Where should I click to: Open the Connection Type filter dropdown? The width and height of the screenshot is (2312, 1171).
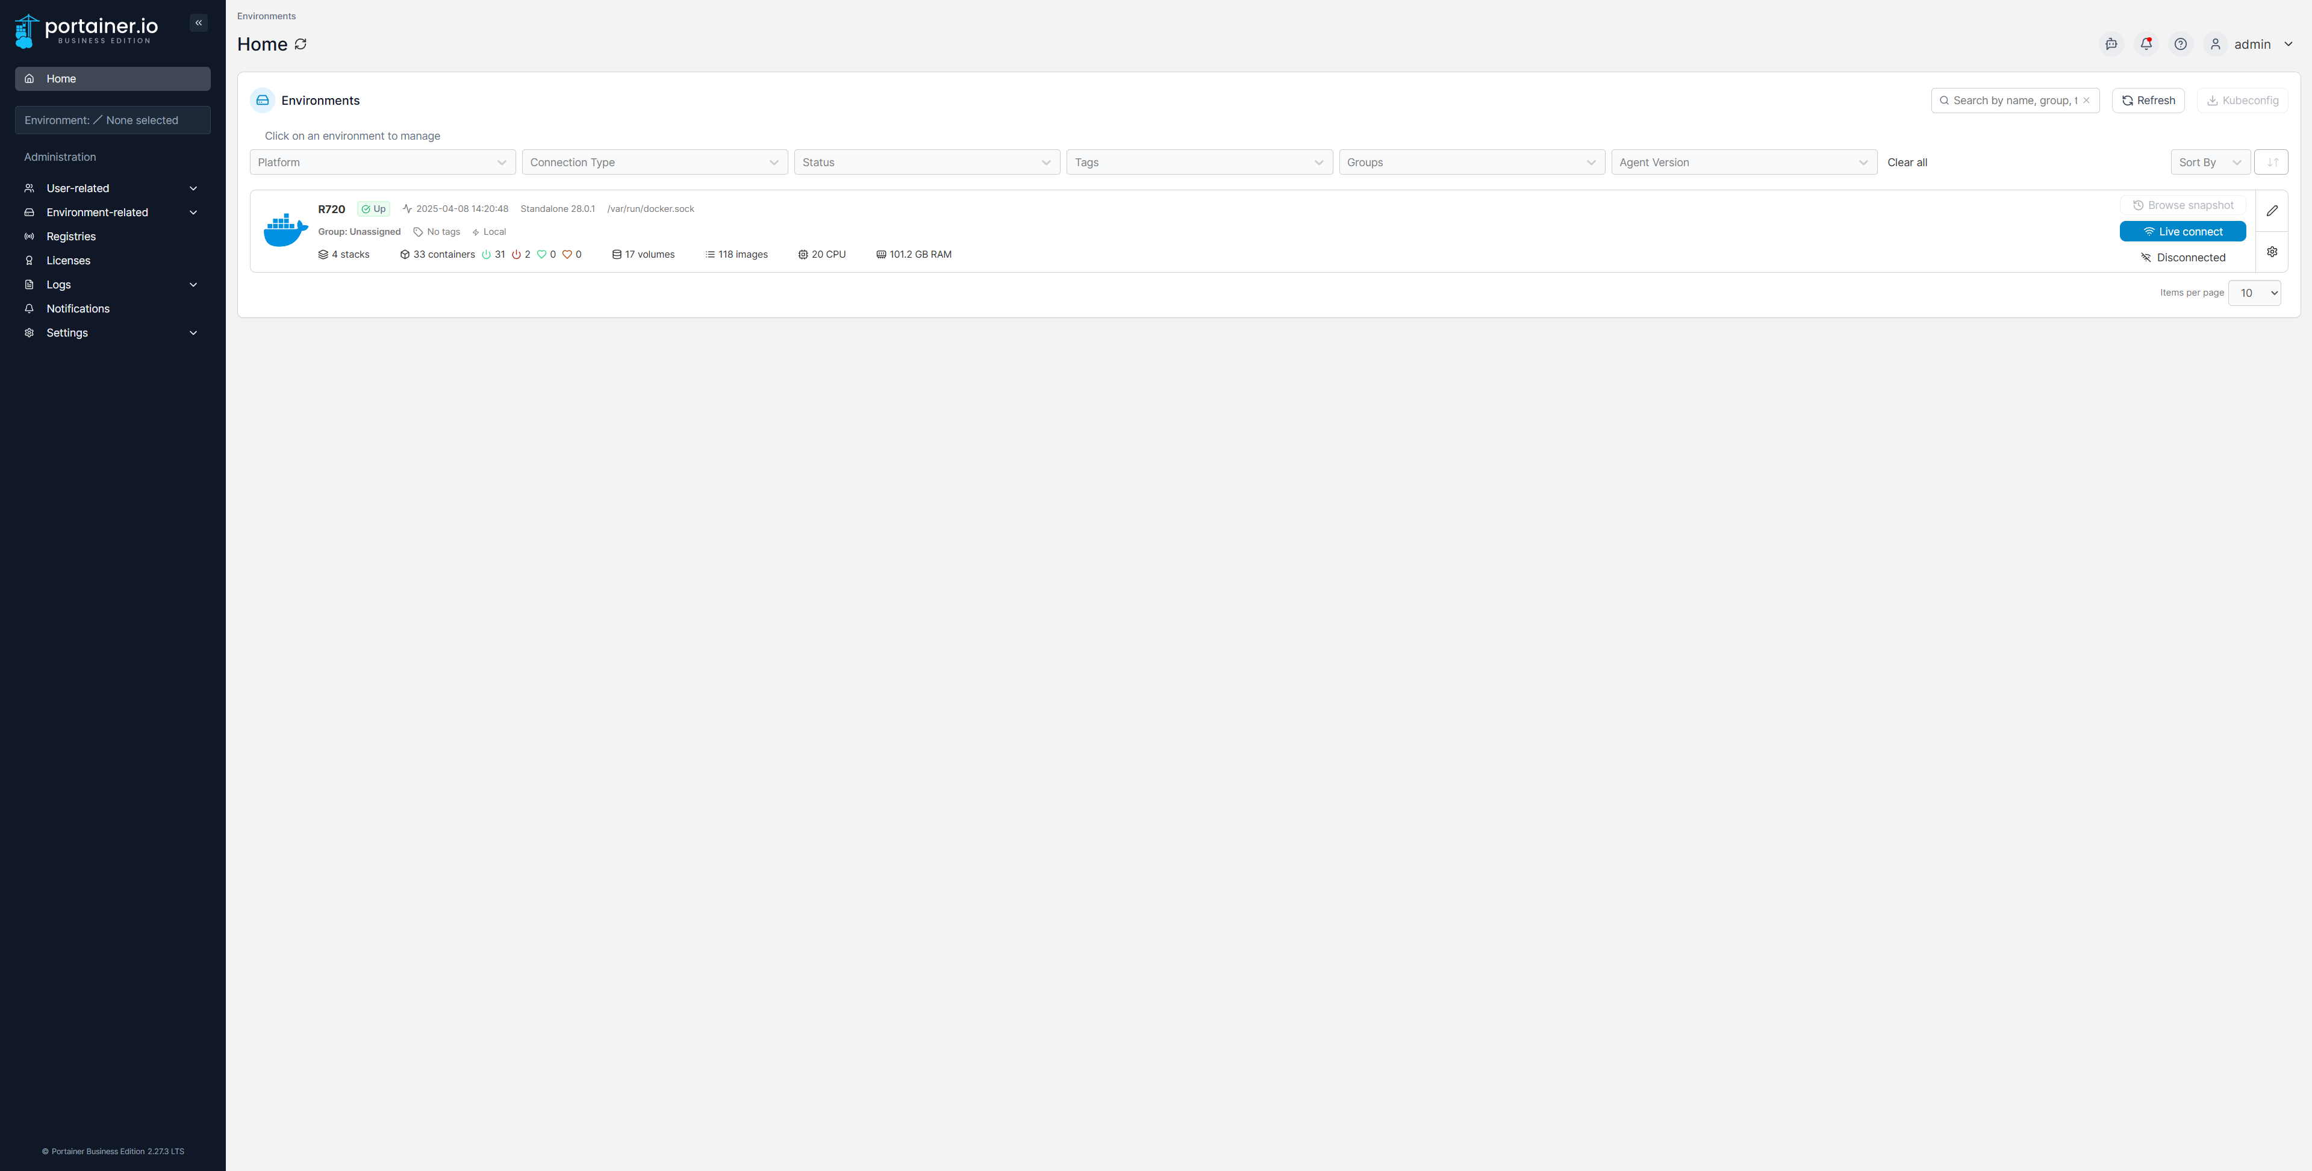(x=654, y=163)
